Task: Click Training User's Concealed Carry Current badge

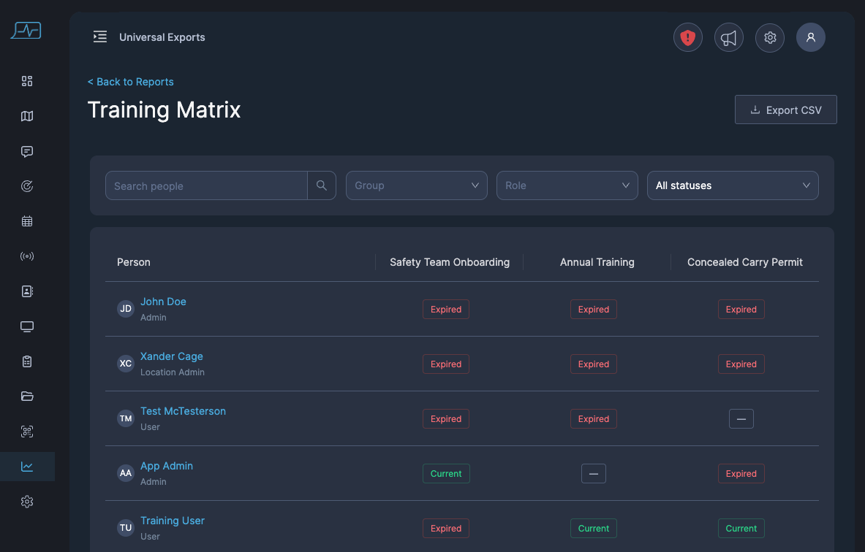Action: pyautogui.click(x=741, y=529)
